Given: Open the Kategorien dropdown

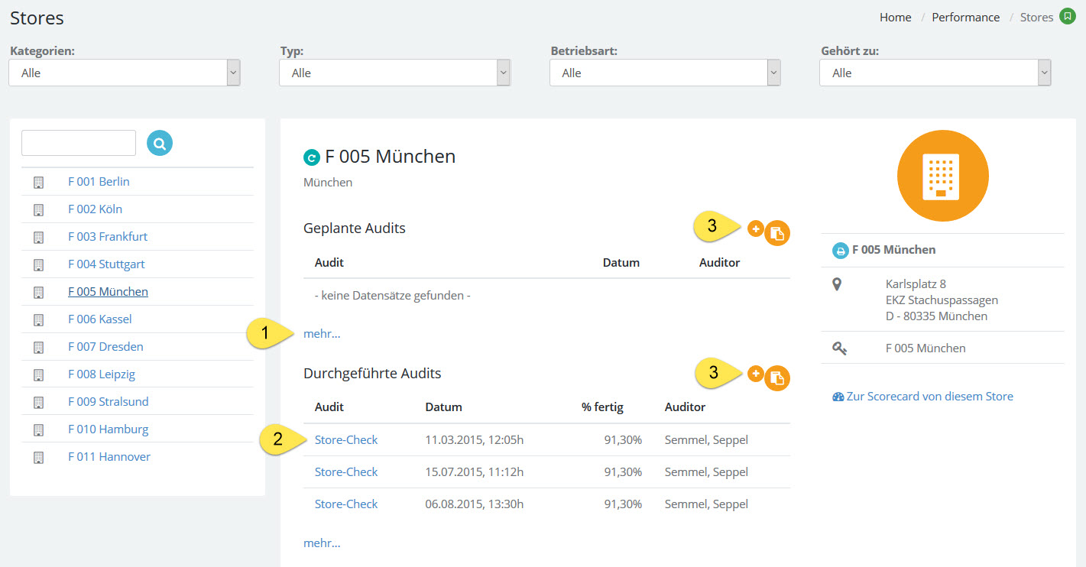Looking at the screenshot, I should point(125,73).
